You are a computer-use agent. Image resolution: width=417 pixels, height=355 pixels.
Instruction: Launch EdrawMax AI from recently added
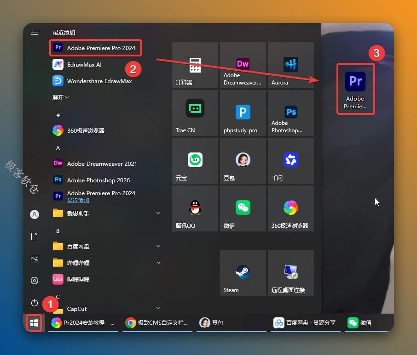point(106,64)
